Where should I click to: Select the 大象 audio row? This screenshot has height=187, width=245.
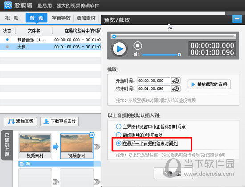click(50, 47)
